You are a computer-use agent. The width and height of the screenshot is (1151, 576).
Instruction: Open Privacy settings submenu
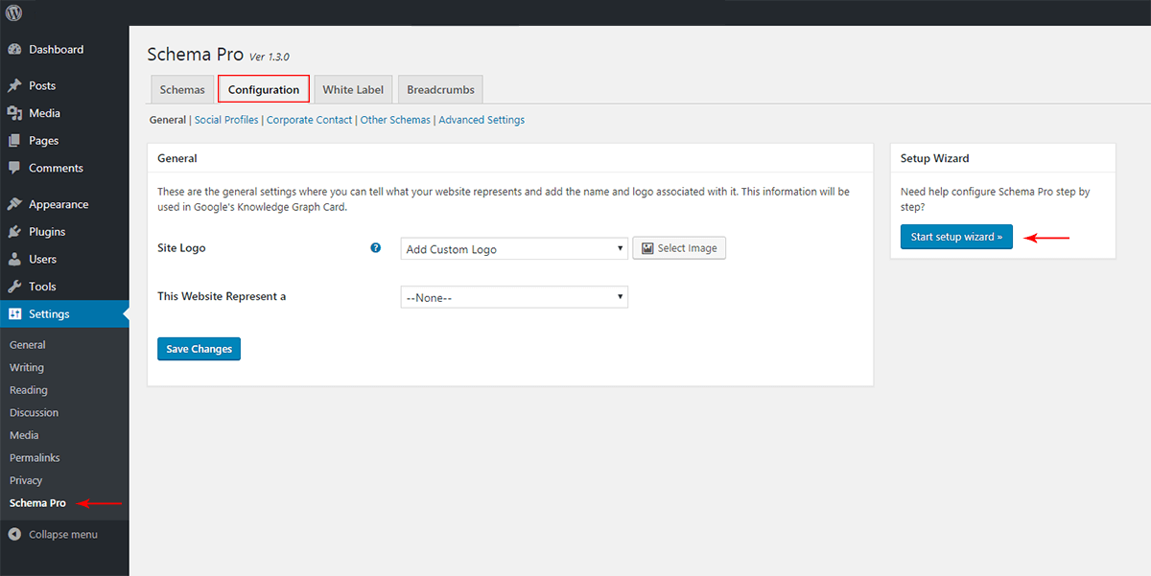(x=26, y=480)
